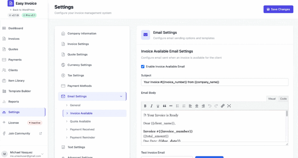298x158 pixels.
Task: Disable the Invoice Available Email checkbox
Action: pyautogui.click(x=143, y=67)
